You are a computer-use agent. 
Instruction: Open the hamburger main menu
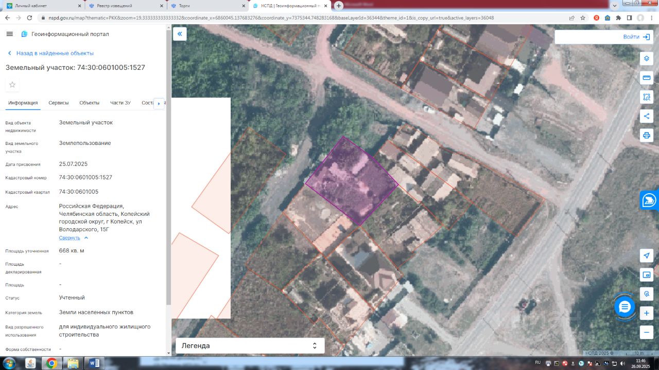9,34
